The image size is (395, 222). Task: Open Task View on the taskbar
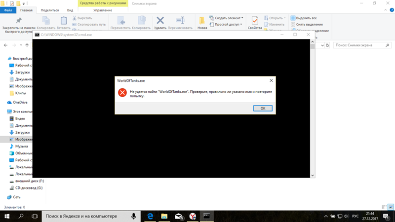pyautogui.click(x=35, y=216)
